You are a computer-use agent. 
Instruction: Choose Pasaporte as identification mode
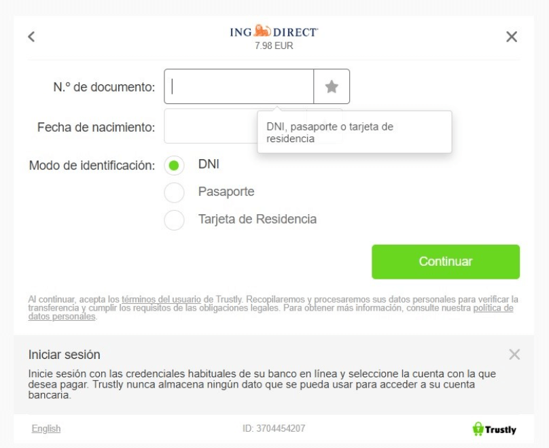tap(174, 192)
